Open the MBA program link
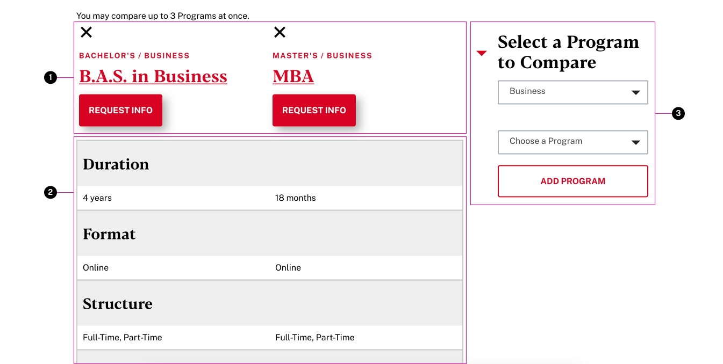The height and width of the screenshot is (364, 723). (x=293, y=76)
